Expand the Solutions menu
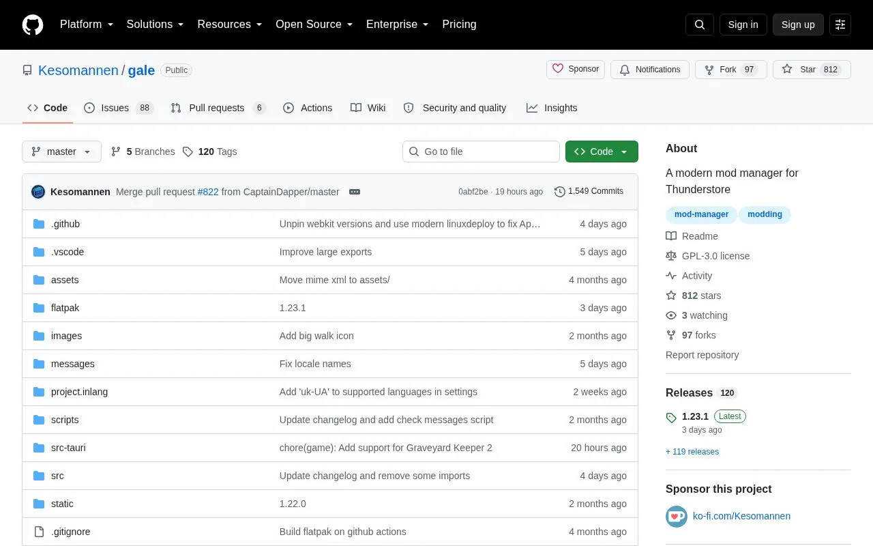 [x=156, y=25]
